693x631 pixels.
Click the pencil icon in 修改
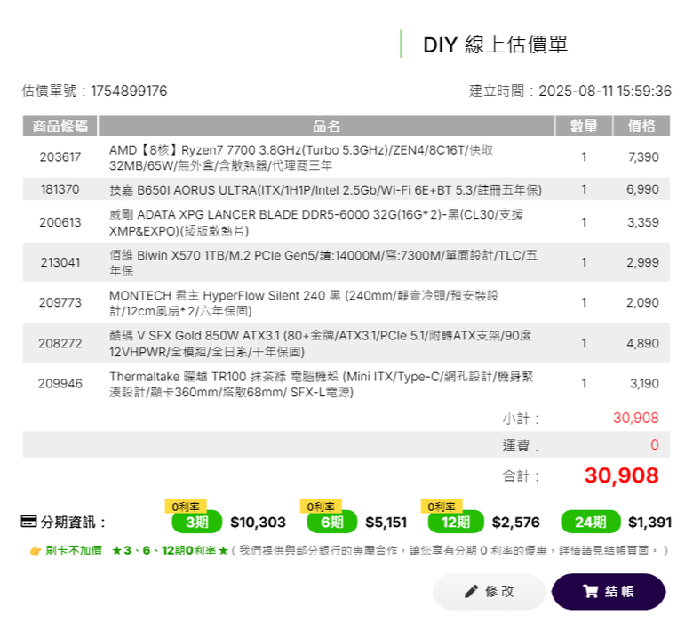click(471, 591)
